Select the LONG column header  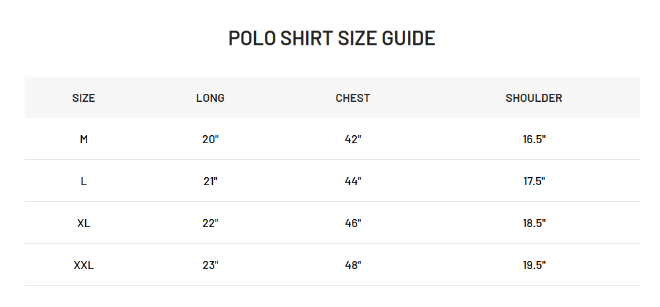(210, 98)
